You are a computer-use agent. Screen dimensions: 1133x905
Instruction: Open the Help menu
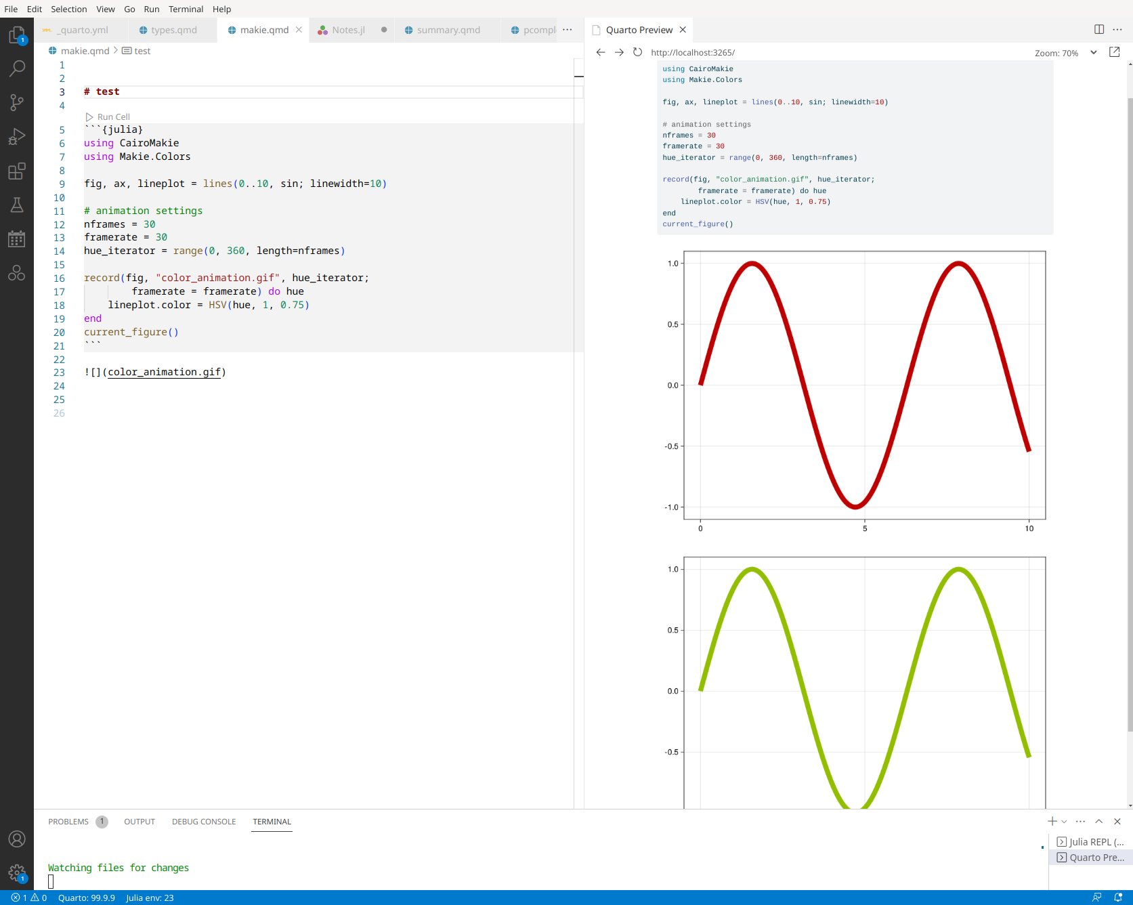point(221,9)
